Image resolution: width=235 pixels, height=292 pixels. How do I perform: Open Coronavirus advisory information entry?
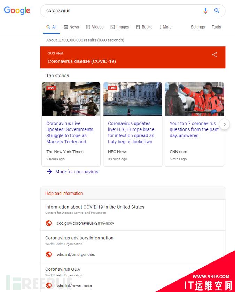(x=79, y=238)
